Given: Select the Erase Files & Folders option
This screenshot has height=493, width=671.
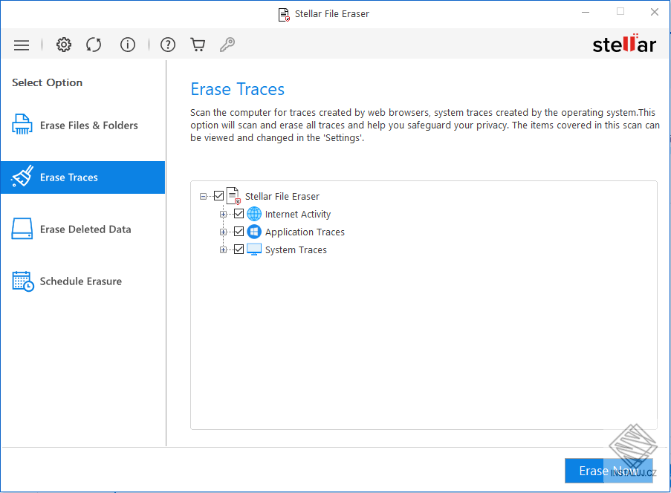Looking at the screenshot, I should (82, 125).
